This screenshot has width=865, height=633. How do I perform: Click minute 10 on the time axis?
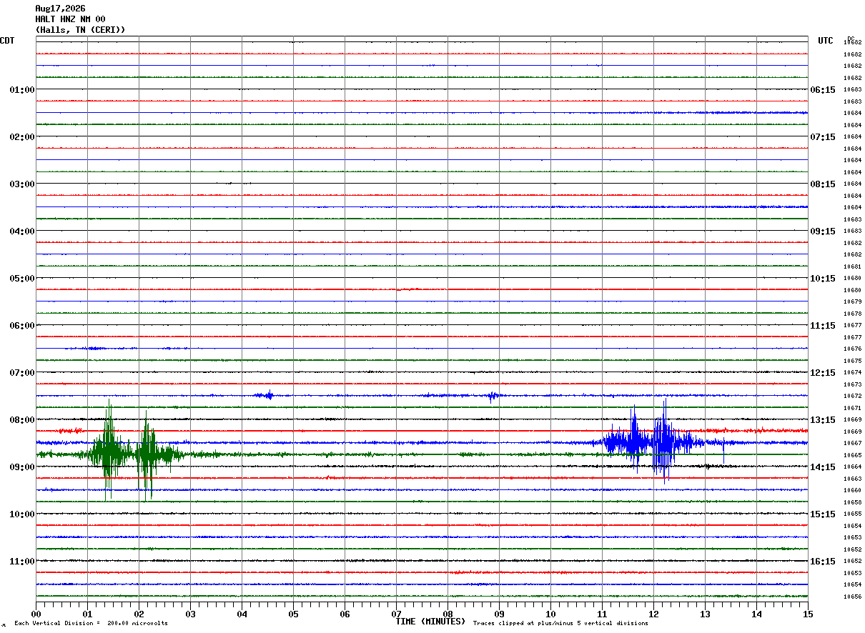[550, 614]
